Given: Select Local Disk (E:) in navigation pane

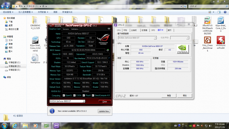Looking at the screenshot, I should pyautogui.click(x=14, y=70).
